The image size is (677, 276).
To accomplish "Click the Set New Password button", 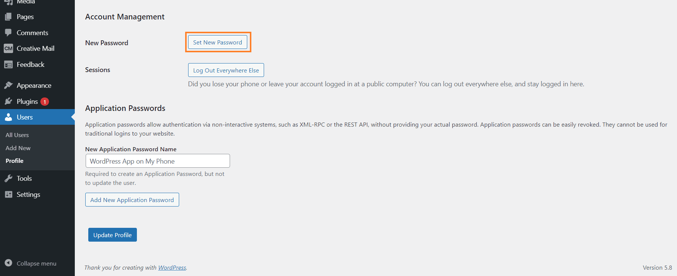I will click(x=218, y=42).
